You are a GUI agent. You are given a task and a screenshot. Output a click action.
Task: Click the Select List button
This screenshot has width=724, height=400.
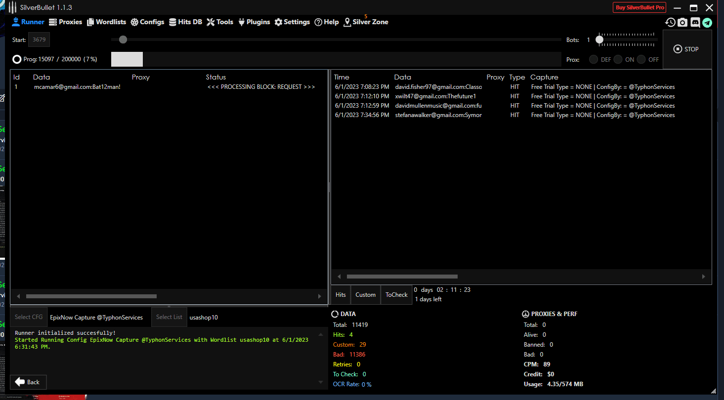click(169, 317)
